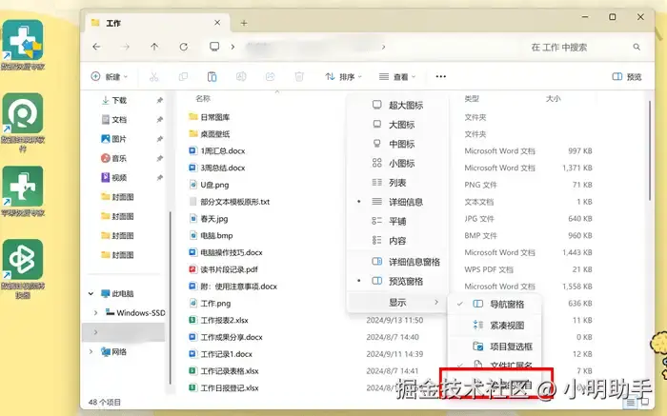The width and height of the screenshot is (667, 416).
Task: Go up one folder level
Action: (154, 47)
